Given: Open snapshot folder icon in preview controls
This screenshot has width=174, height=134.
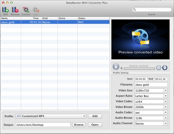Looking at the screenshot, I should click(x=165, y=68).
